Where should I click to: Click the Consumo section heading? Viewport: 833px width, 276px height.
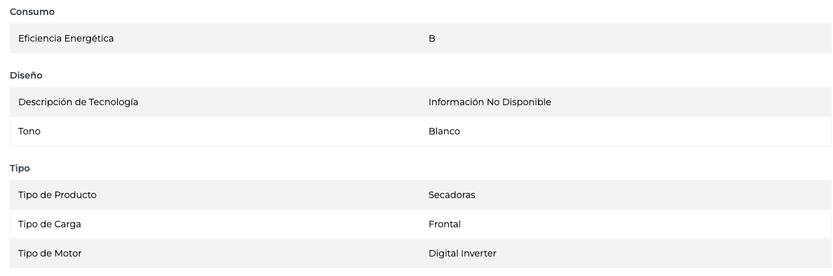coord(32,12)
